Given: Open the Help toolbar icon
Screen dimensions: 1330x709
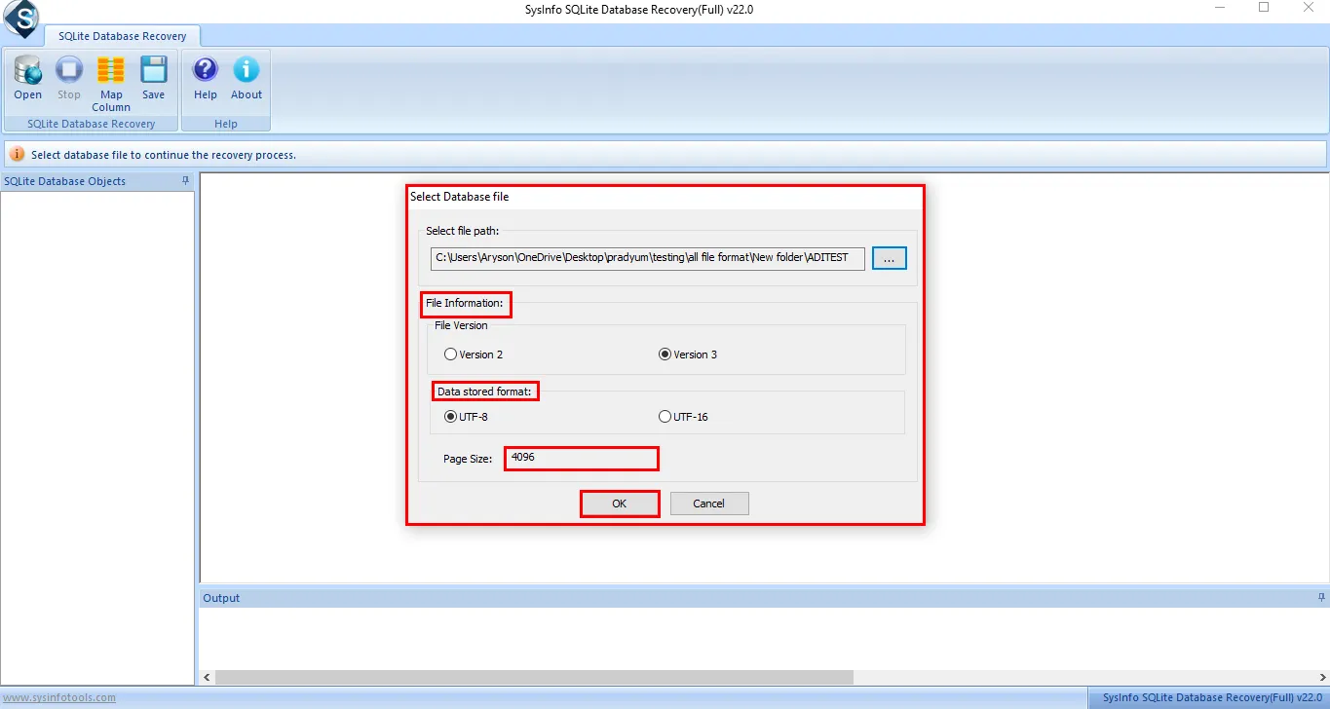Looking at the screenshot, I should click(x=205, y=78).
